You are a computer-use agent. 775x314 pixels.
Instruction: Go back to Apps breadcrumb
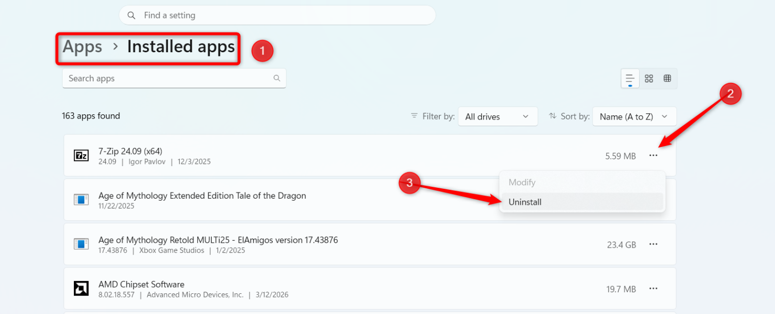(82, 47)
